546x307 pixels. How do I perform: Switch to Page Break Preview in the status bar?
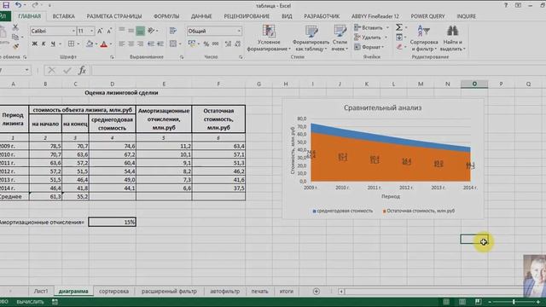coord(478,301)
